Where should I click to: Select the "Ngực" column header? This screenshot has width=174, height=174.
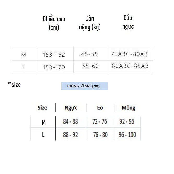pos(71,108)
